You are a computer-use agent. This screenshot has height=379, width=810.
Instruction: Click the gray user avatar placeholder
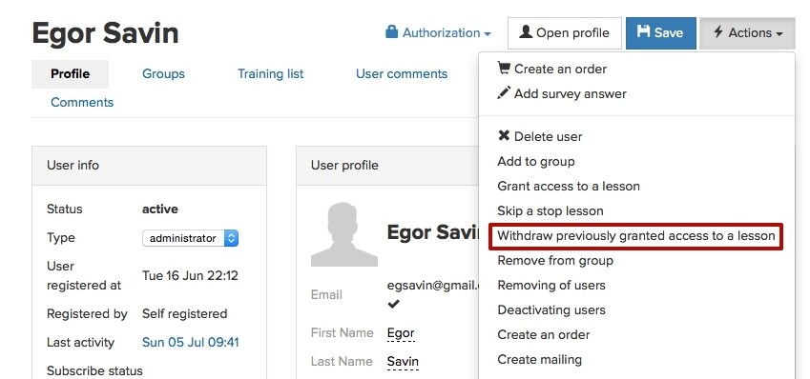[x=344, y=234]
